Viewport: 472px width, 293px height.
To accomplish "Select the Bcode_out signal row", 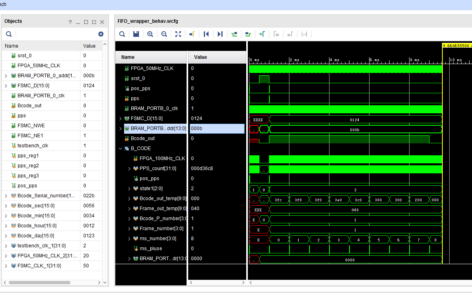I will pyautogui.click(x=143, y=138).
